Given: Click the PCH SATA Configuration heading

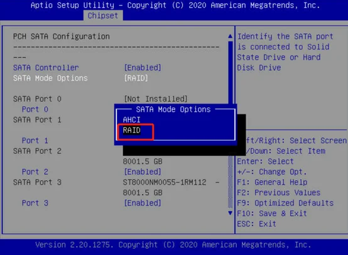Looking at the screenshot, I should coord(62,36).
